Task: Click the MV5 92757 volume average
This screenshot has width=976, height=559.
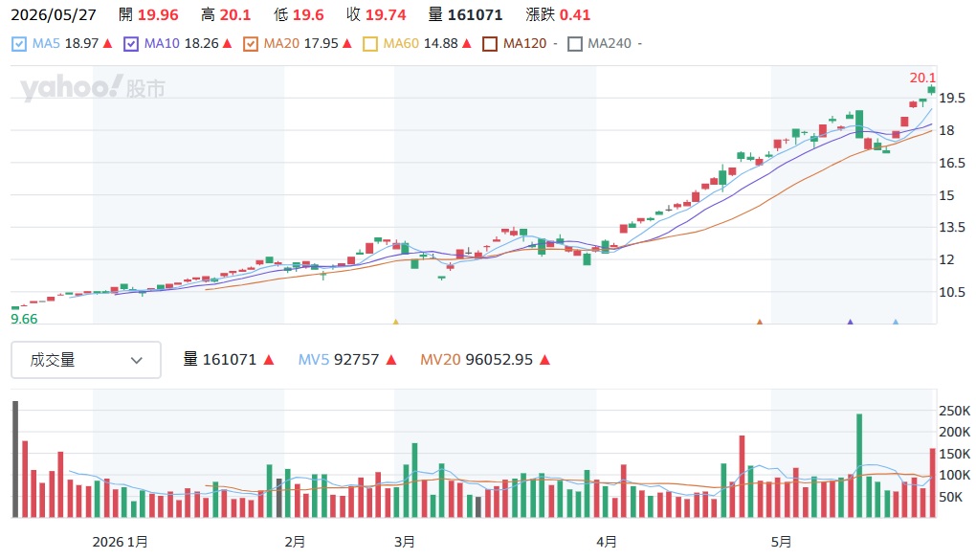Action: coord(339,360)
